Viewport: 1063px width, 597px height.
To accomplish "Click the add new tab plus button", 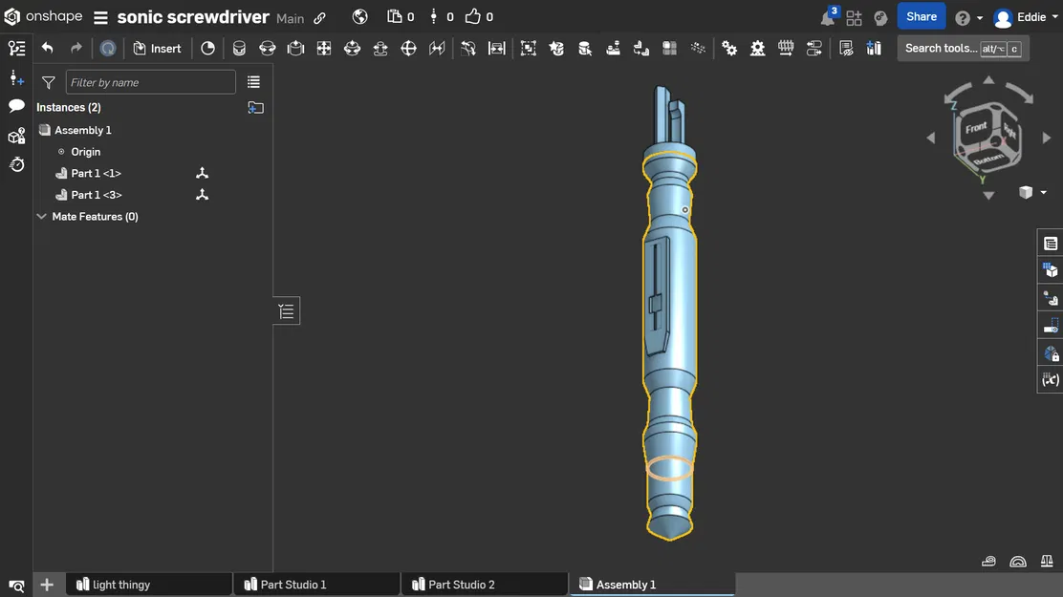I will tap(47, 585).
